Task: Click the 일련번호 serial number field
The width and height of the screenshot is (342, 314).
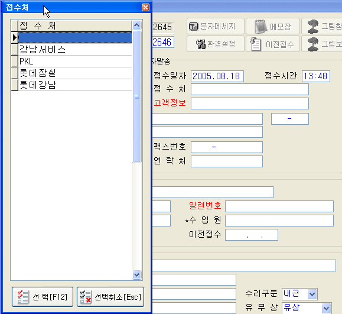Action: [x=279, y=206]
